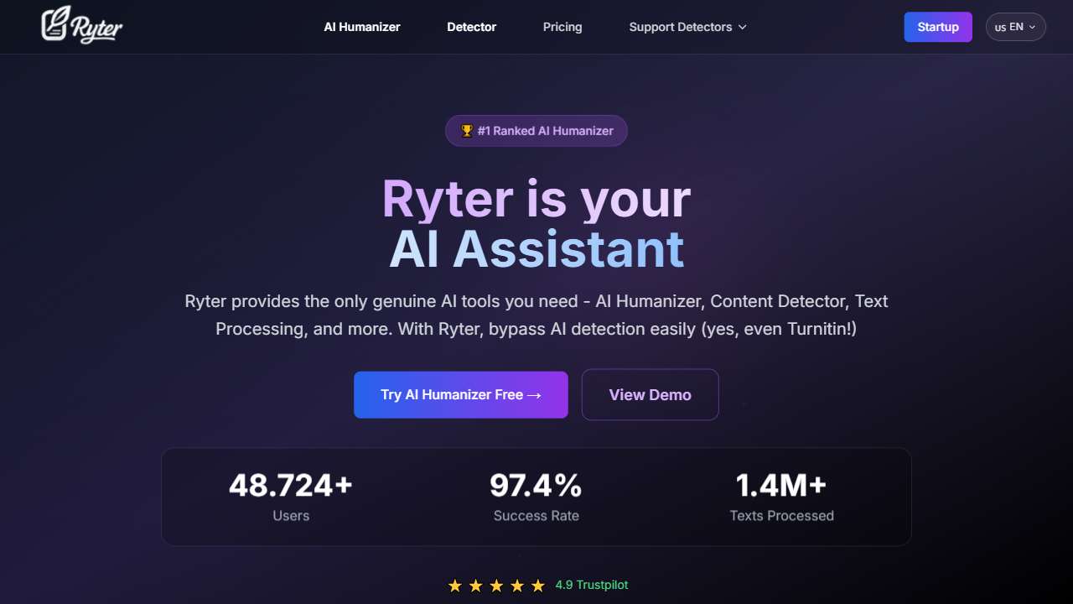Click the #1 Ranked AI Humanizer badge
This screenshot has height=604, width=1073.
point(536,130)
